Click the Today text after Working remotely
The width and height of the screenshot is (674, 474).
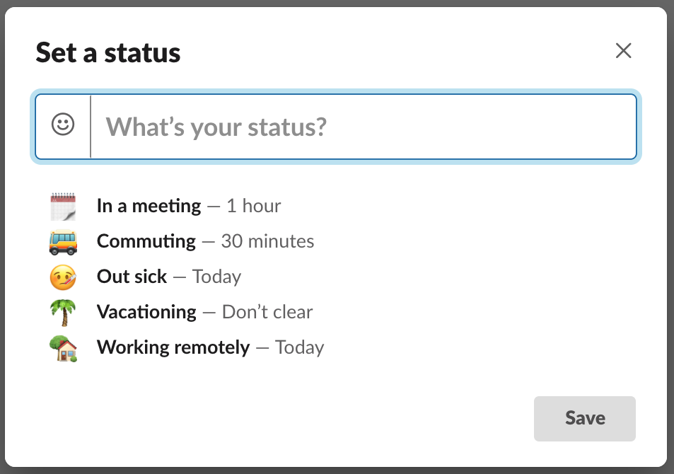[x=300, y=347]
